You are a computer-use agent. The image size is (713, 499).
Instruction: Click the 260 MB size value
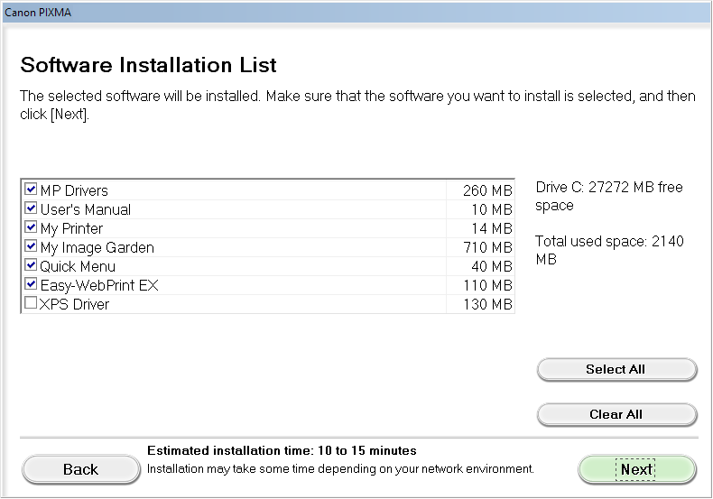[x=487, y=190]
